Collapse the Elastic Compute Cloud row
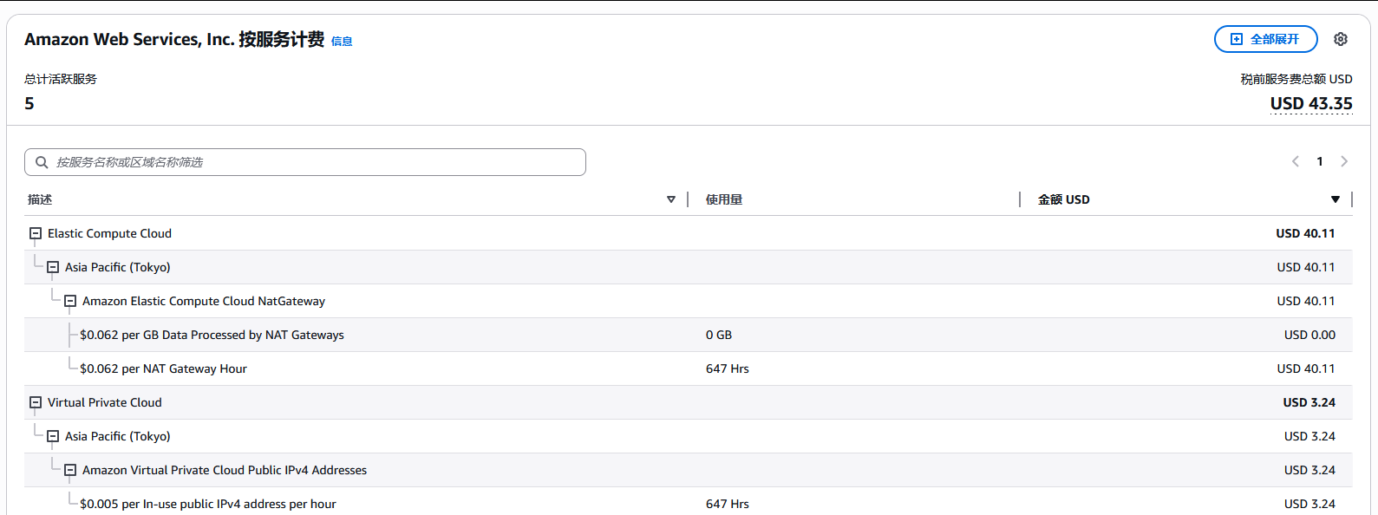The image size is (1378, 515). tap(36, 233)
